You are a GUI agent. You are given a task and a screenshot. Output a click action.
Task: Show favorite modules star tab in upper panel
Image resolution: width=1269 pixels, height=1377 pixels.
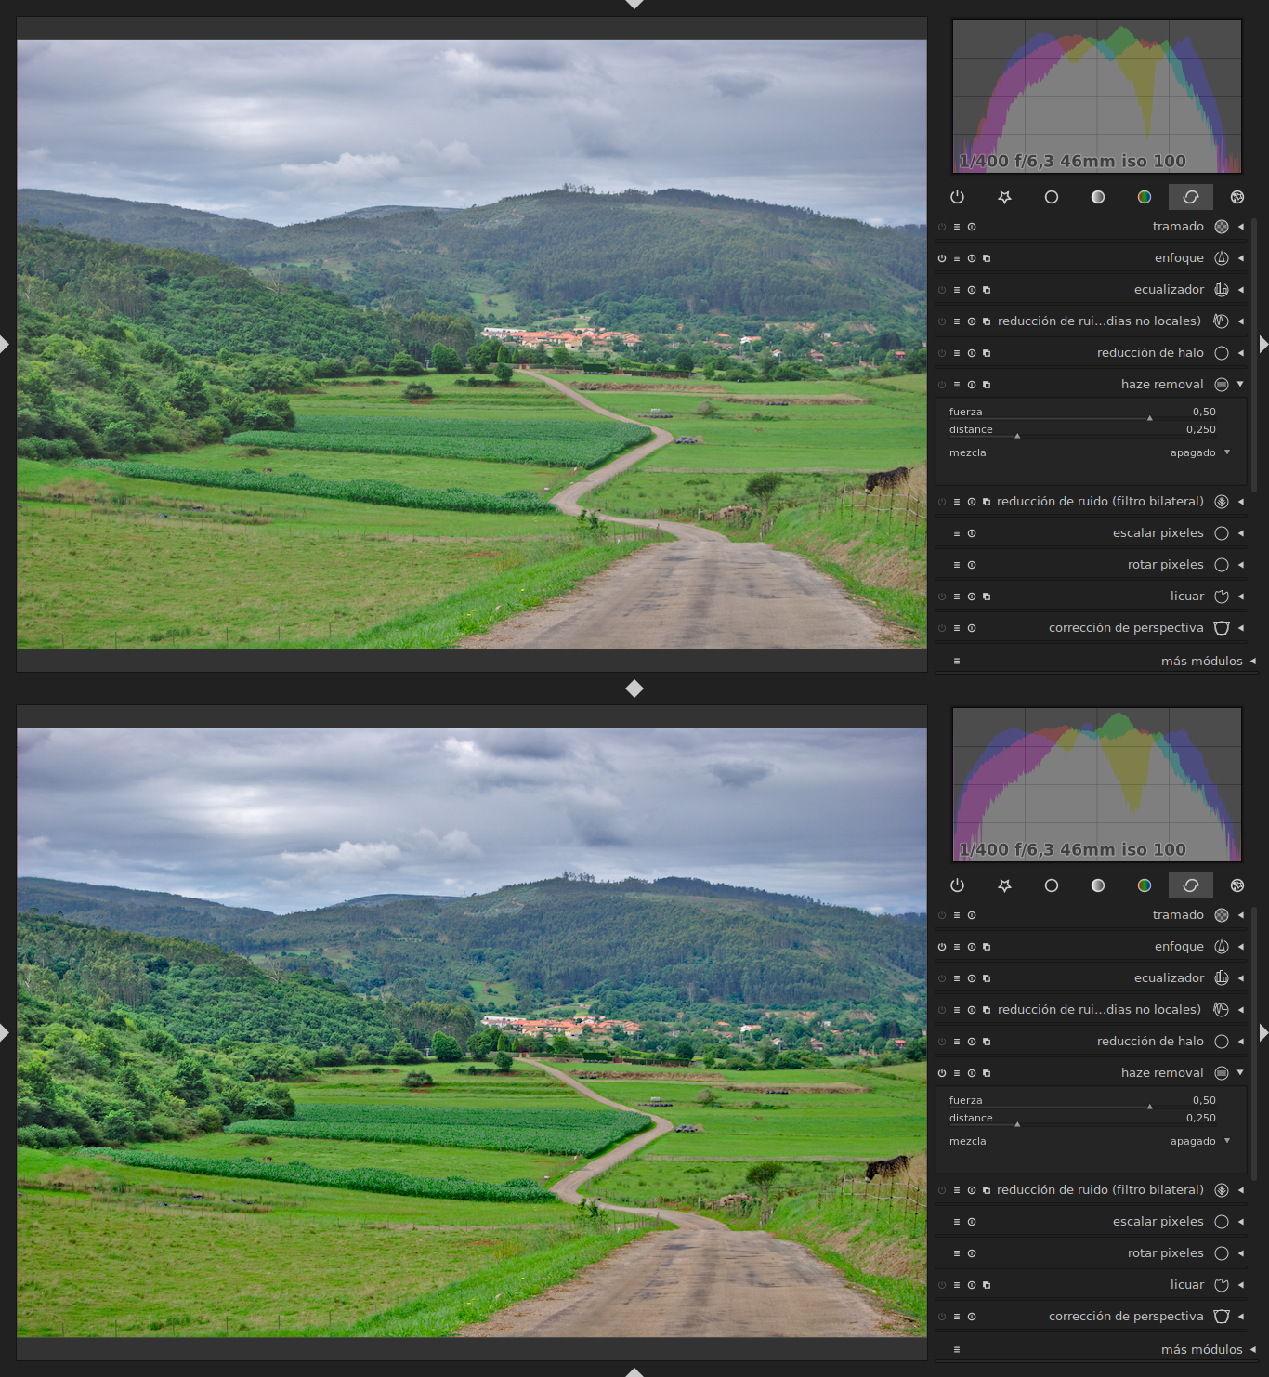[x=1004, y=197]
